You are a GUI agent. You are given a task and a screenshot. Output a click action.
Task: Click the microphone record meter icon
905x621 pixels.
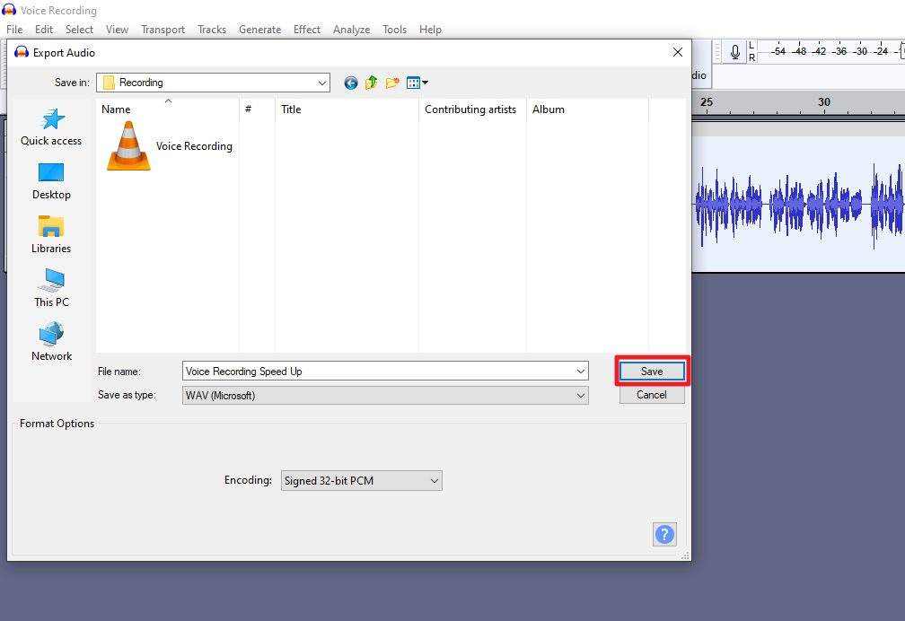pyautogui.click(x=734, y=53)
